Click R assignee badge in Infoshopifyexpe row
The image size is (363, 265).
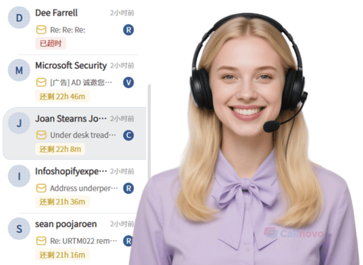pyautogui.click(x=128, y=188)
